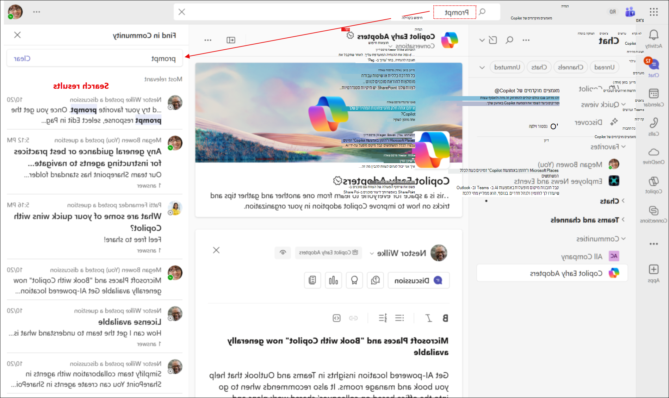Image resolution: width=669 pixels, height=398 pixels.
Task: Click the Find in Community 'prompt' search field
Action: [x=94, y=58]
